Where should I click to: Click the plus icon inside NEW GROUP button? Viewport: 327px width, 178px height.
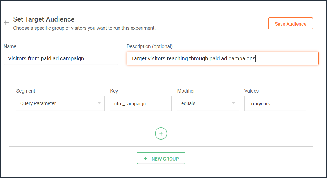145,159
